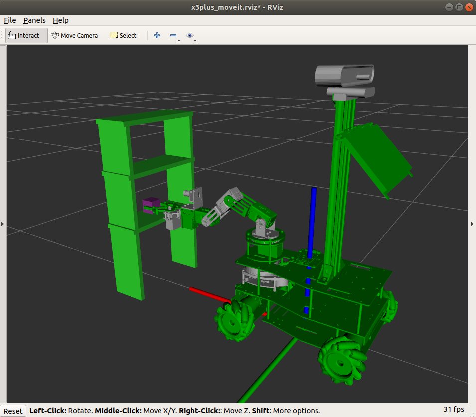Minimize the RViz window

(x=449, y=7)
